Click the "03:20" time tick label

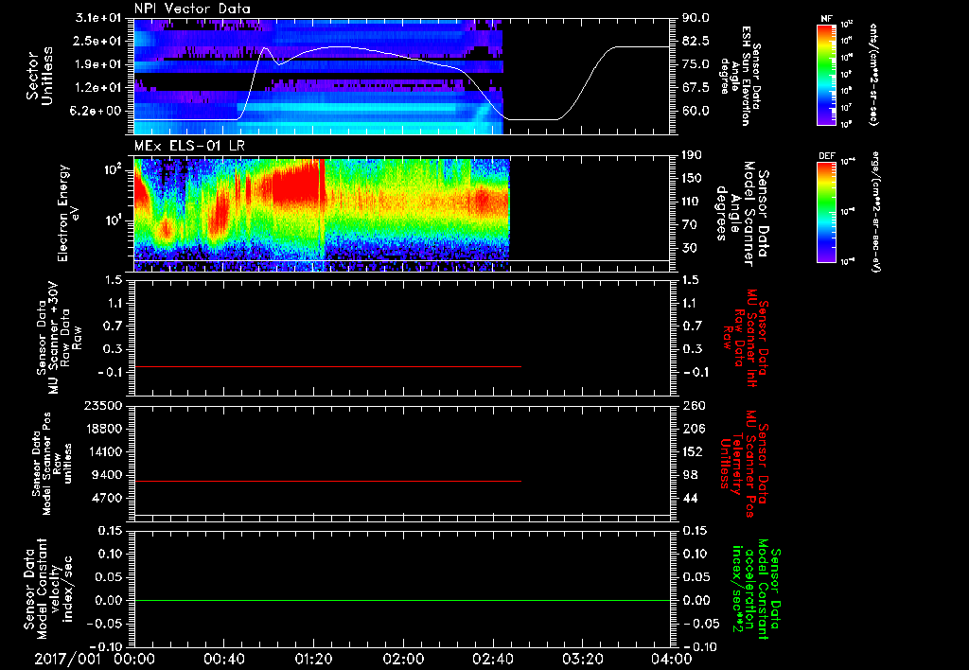coord(582,659)
